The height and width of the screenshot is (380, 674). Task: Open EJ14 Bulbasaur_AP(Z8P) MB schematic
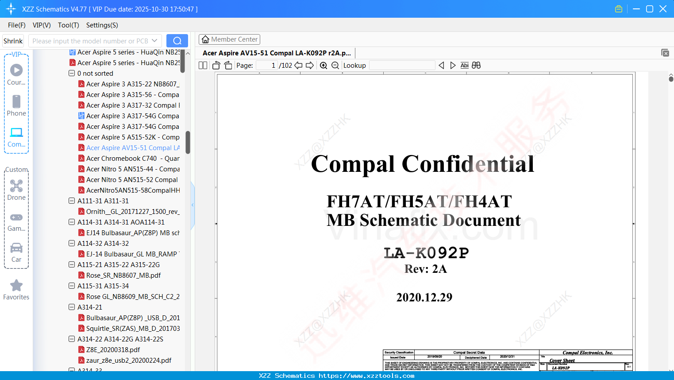(129, 233)
